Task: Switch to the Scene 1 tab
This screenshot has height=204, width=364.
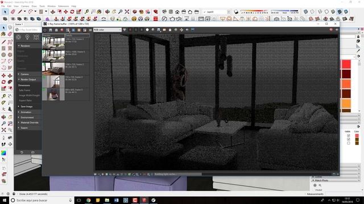Action: [x=19, y=24]
